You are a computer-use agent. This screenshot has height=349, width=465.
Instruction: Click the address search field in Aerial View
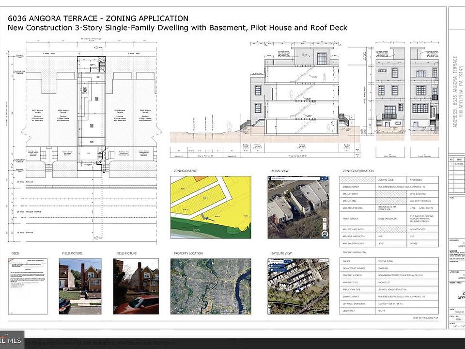(295, 179)
